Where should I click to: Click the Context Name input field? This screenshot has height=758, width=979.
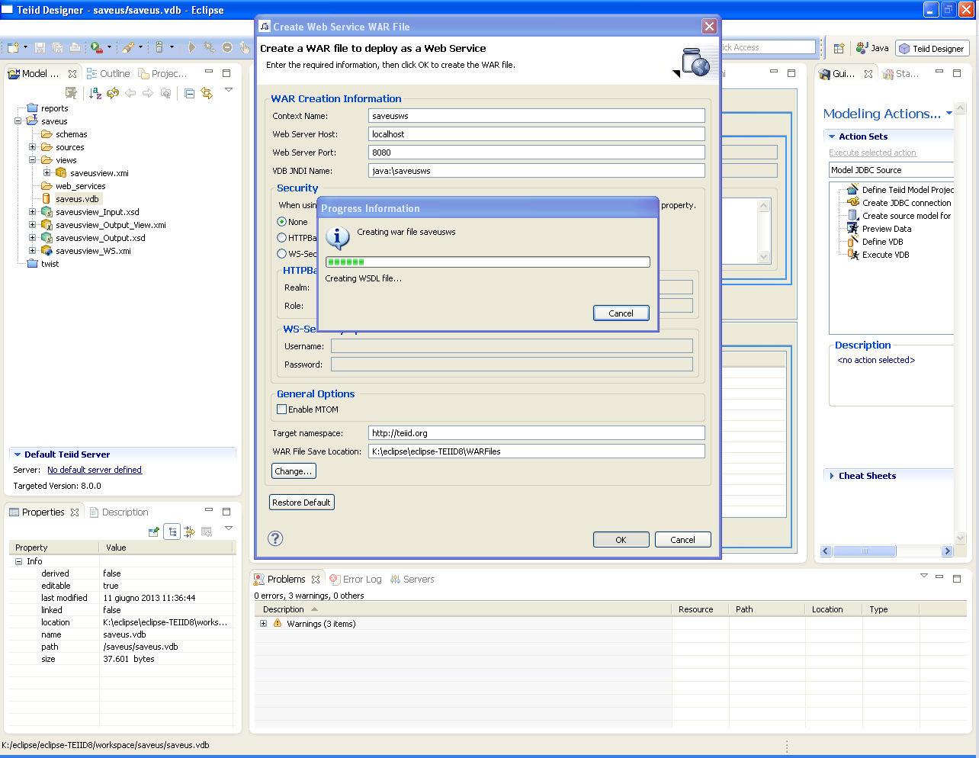[x=536, y=116]
